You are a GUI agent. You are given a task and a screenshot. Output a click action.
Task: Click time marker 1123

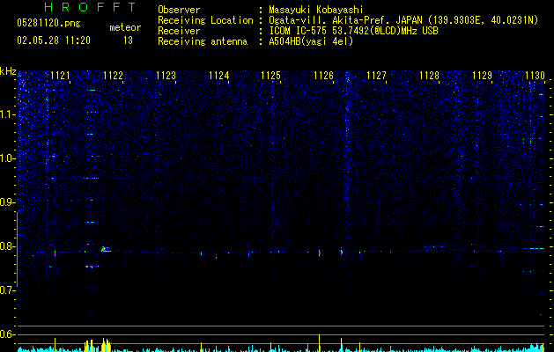pos(166,76)
